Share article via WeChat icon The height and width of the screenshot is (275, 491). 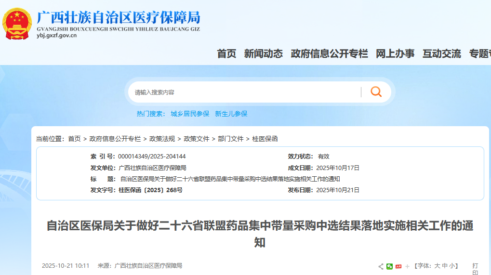coord(389,266)
